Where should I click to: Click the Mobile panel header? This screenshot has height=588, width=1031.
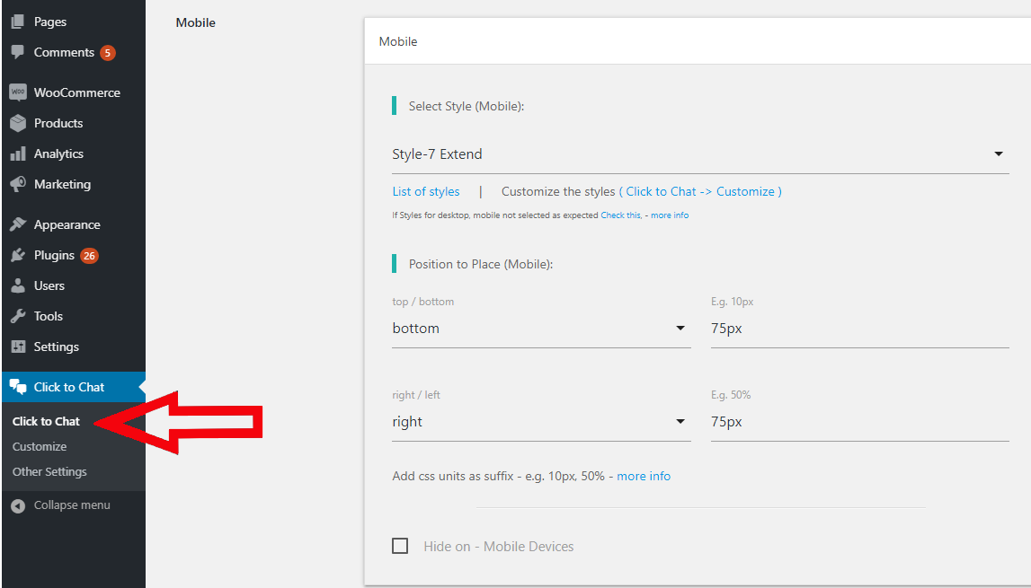(698, 41)
